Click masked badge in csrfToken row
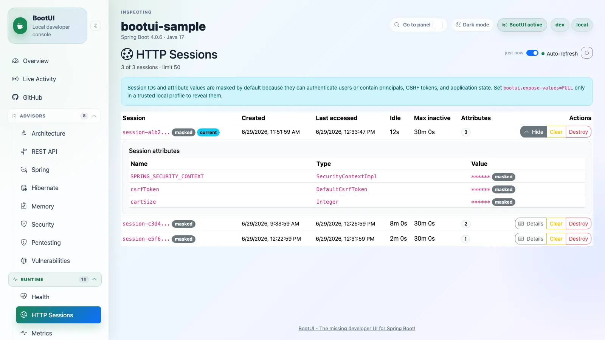The height and width of the screenshot is (340, 605). pos(504,190)
